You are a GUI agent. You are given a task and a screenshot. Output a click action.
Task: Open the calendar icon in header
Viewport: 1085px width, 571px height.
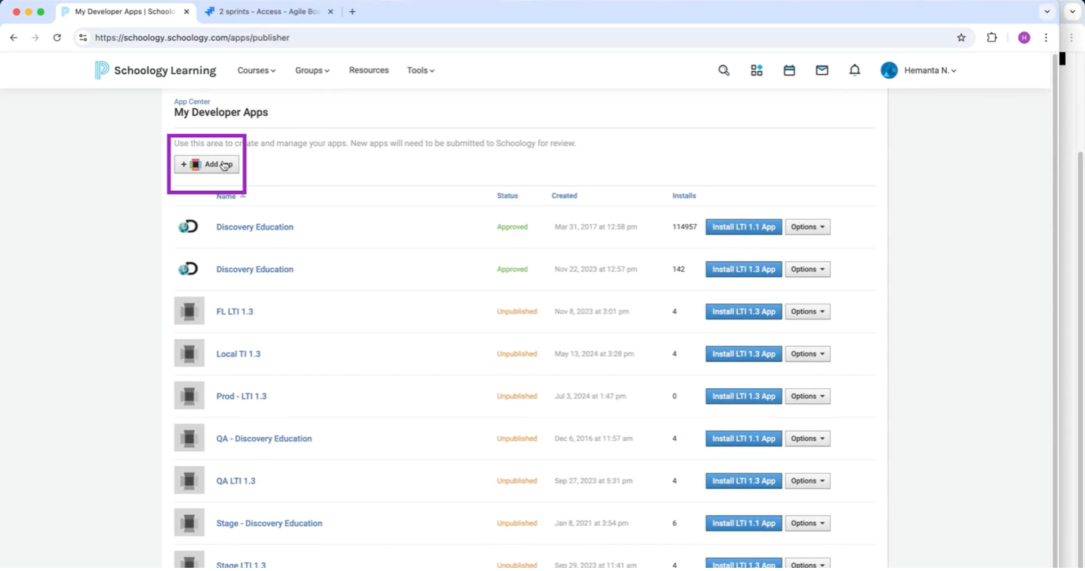coord(789,70)
